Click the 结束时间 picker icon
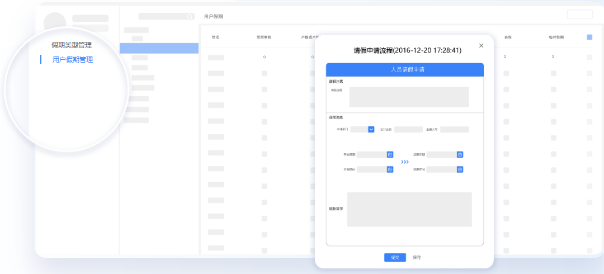604x274 pixels. pos(460,169)
